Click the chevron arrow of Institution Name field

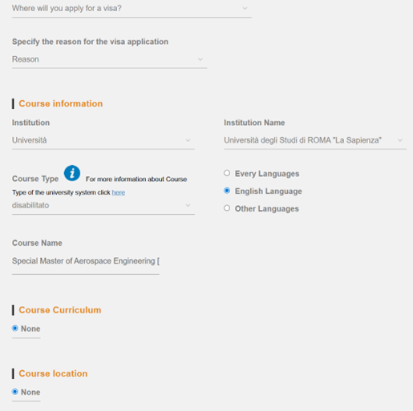[x=400, y=140]
